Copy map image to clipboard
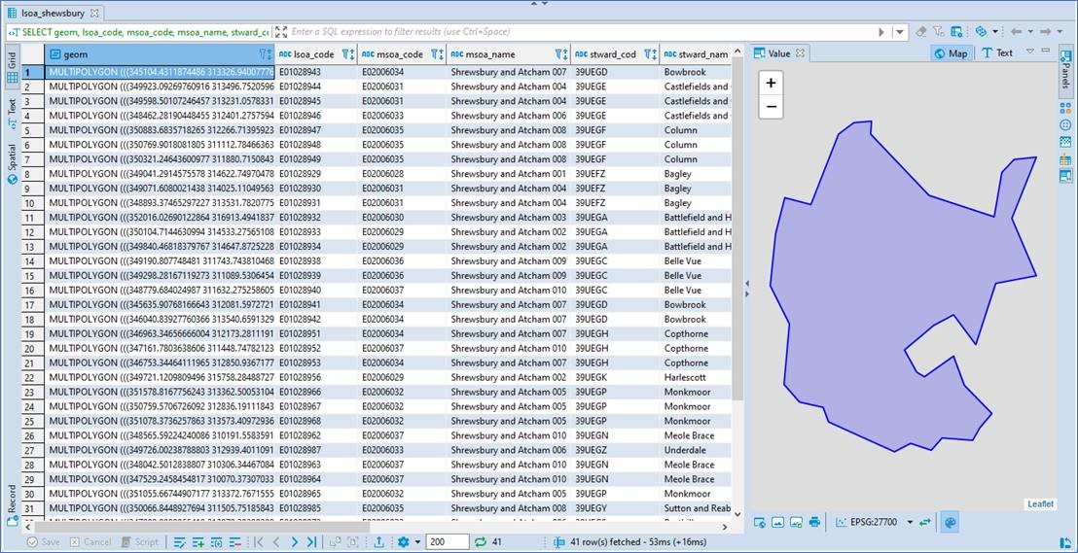Screen dimensions: 1078x553 point(778,522)
